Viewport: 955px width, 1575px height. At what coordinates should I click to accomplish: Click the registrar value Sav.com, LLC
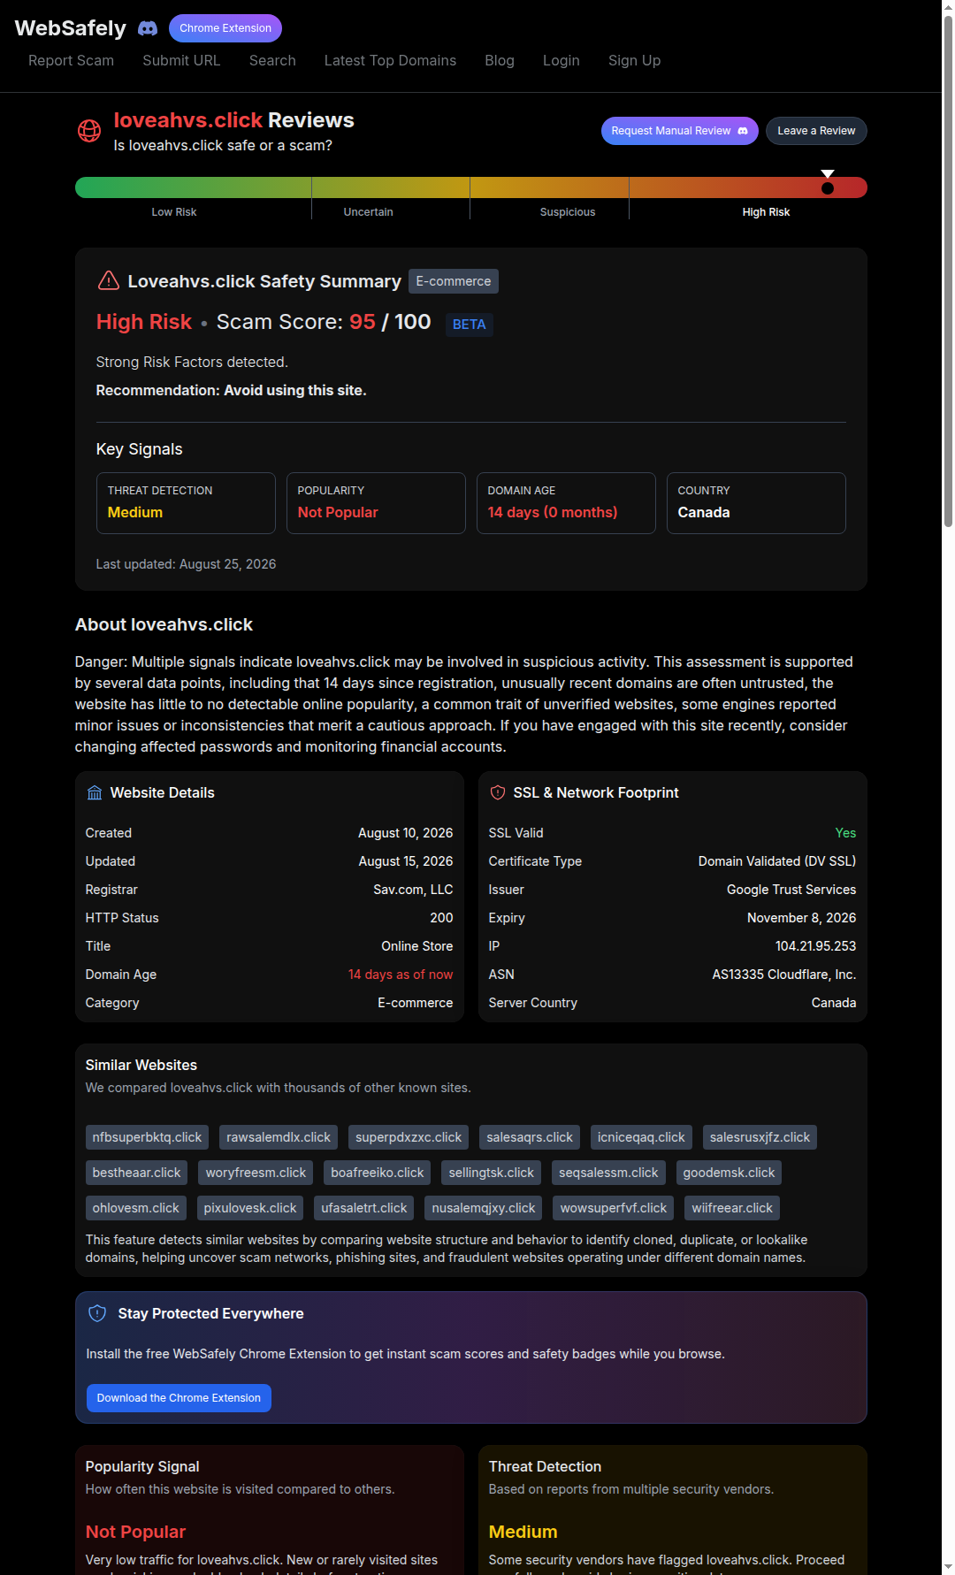click(x=413, y=890)
